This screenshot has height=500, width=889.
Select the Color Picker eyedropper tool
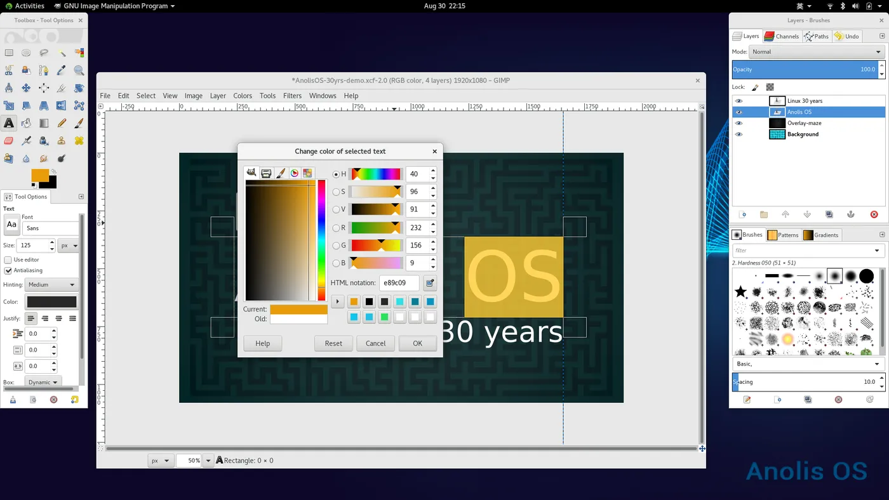coord(62,70)
